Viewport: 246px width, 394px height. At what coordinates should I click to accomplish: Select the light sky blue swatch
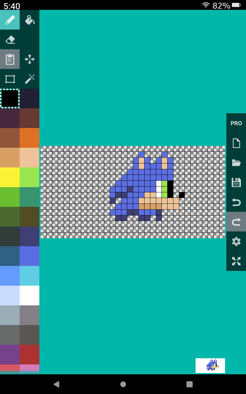pos(10,276)
